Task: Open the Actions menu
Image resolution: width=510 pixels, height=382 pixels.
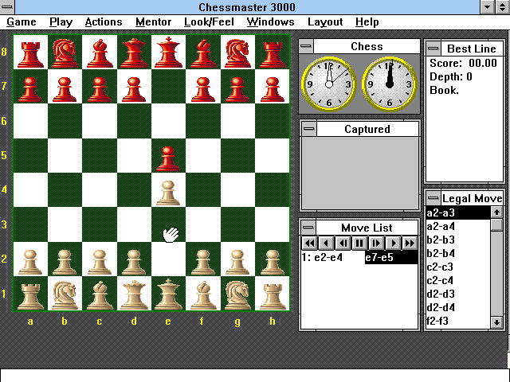Action: coord(104,21)
